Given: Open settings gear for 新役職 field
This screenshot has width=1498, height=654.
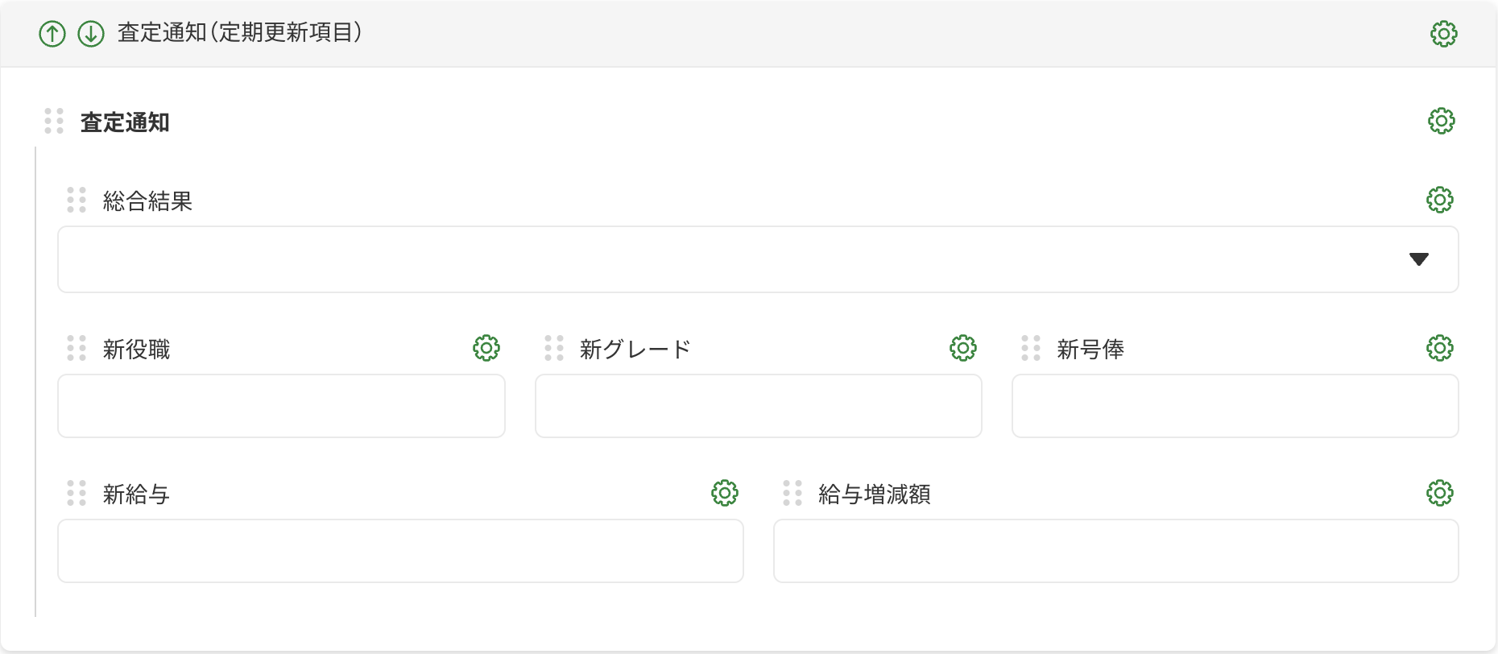Looking at the screenshot, I should 486,348.
